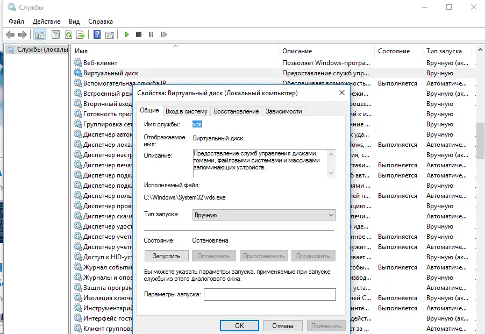This screenshot has width=485, height=334.
Task: Open the Тип запуска dropdown
Action: pyautogui.click(x=264, y=215)
